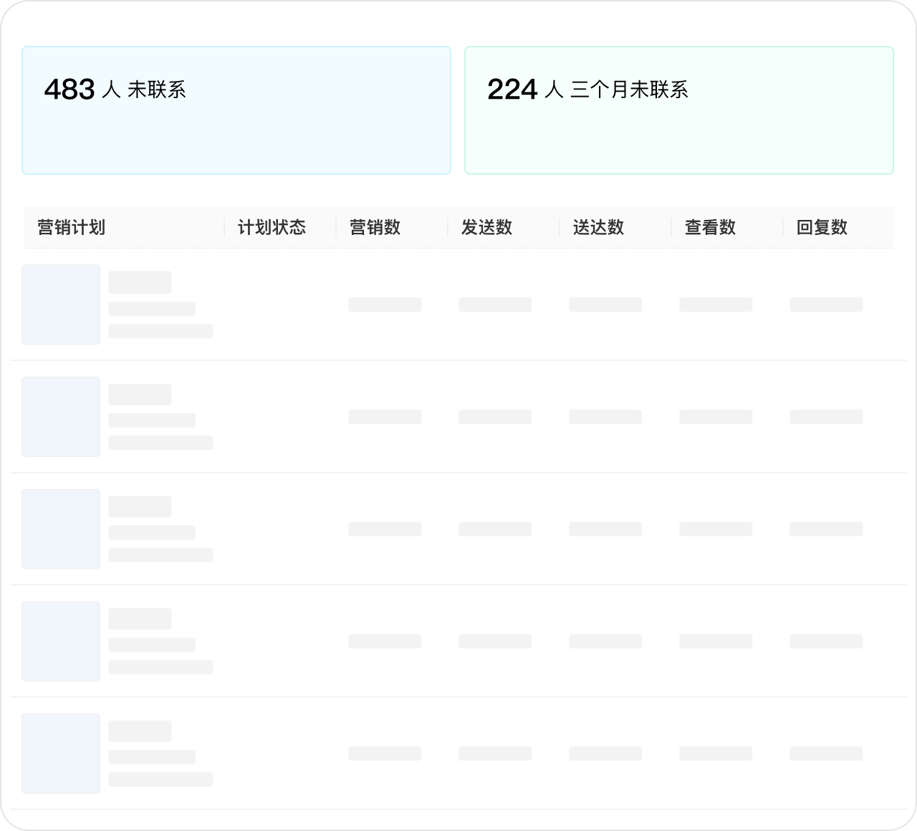
Task: Click first row's 营销数 placeholder cell
Action: (x=385, y=304)
